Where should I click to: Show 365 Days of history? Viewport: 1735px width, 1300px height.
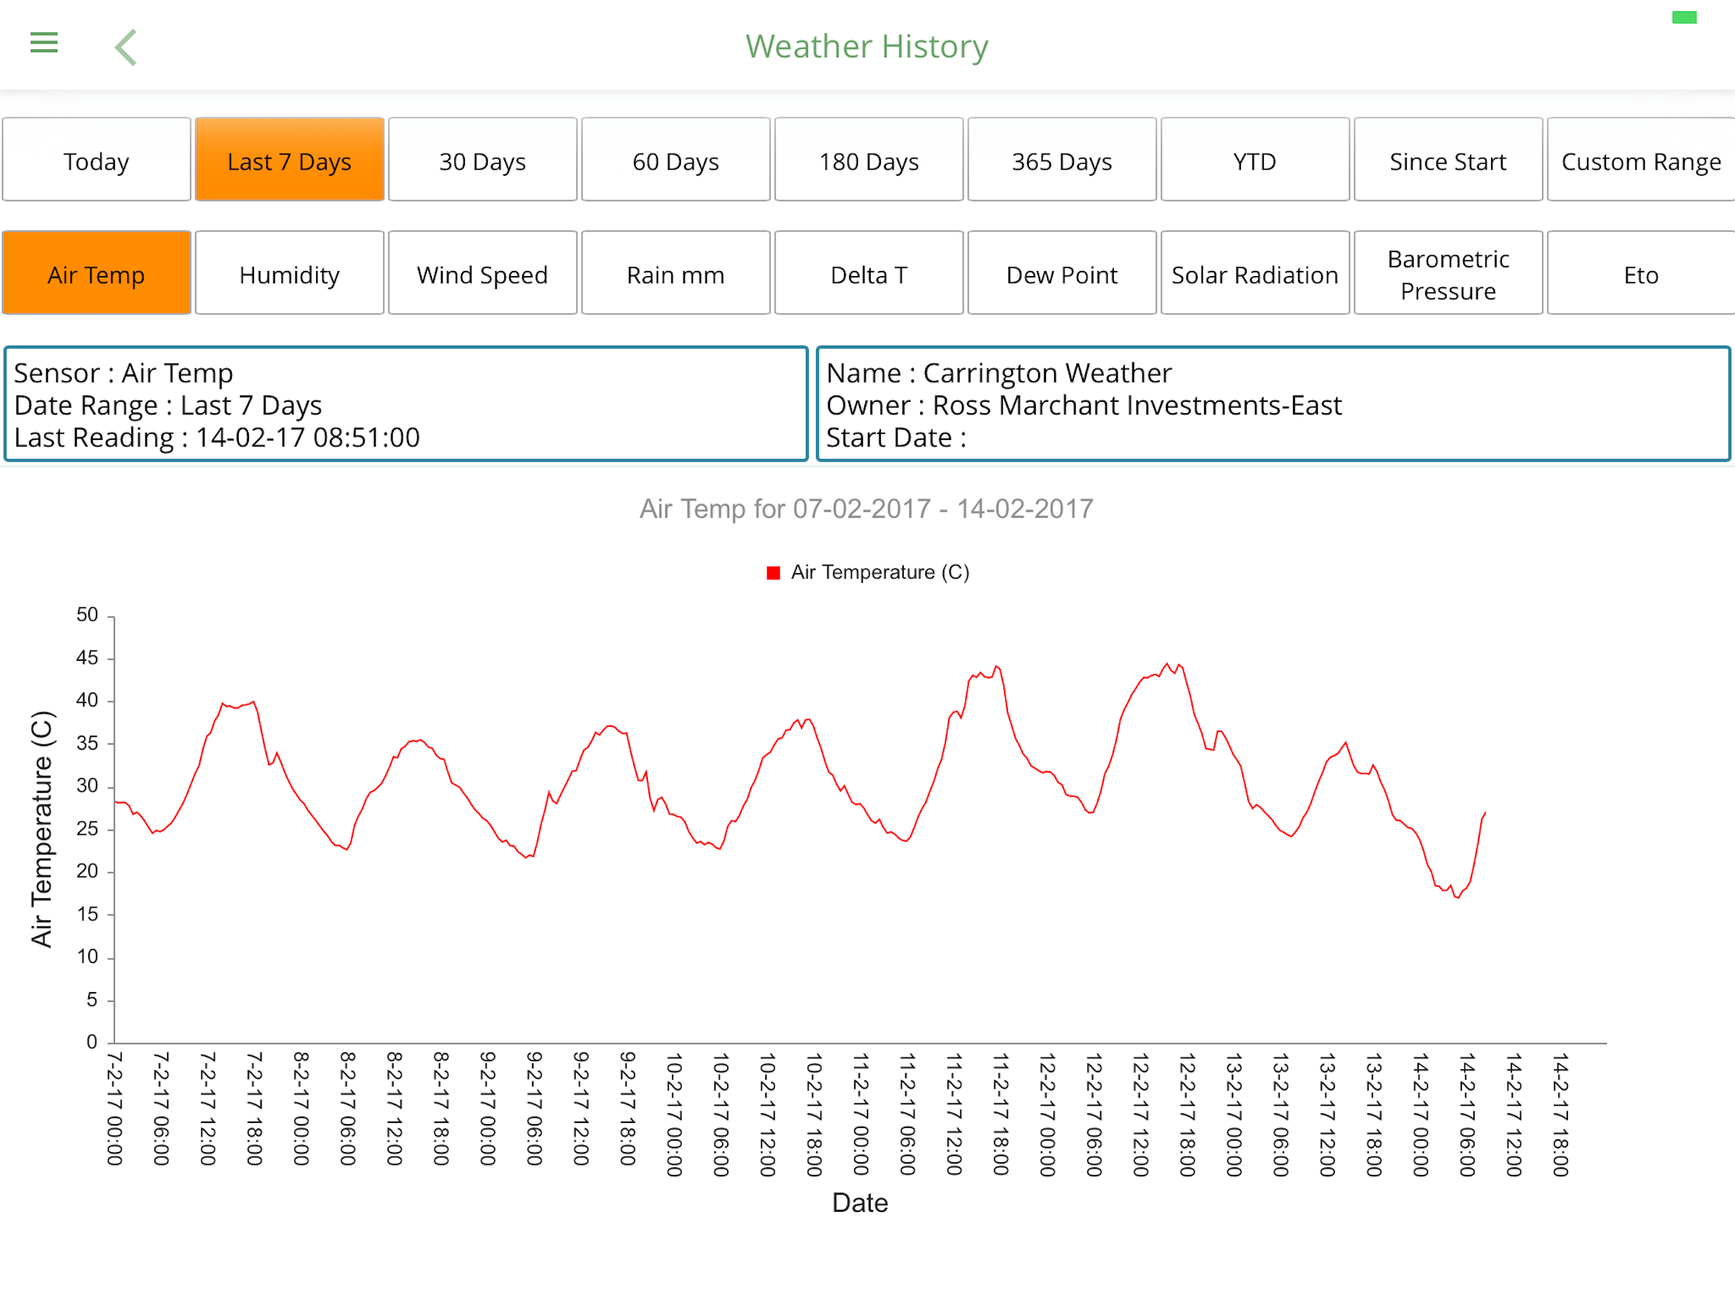coord(1061,161)
